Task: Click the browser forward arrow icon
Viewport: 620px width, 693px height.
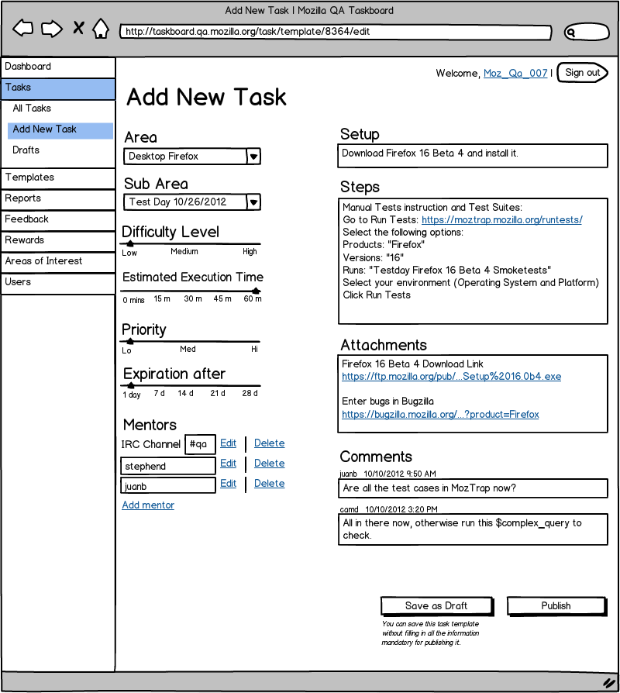Action: point(52,29)
